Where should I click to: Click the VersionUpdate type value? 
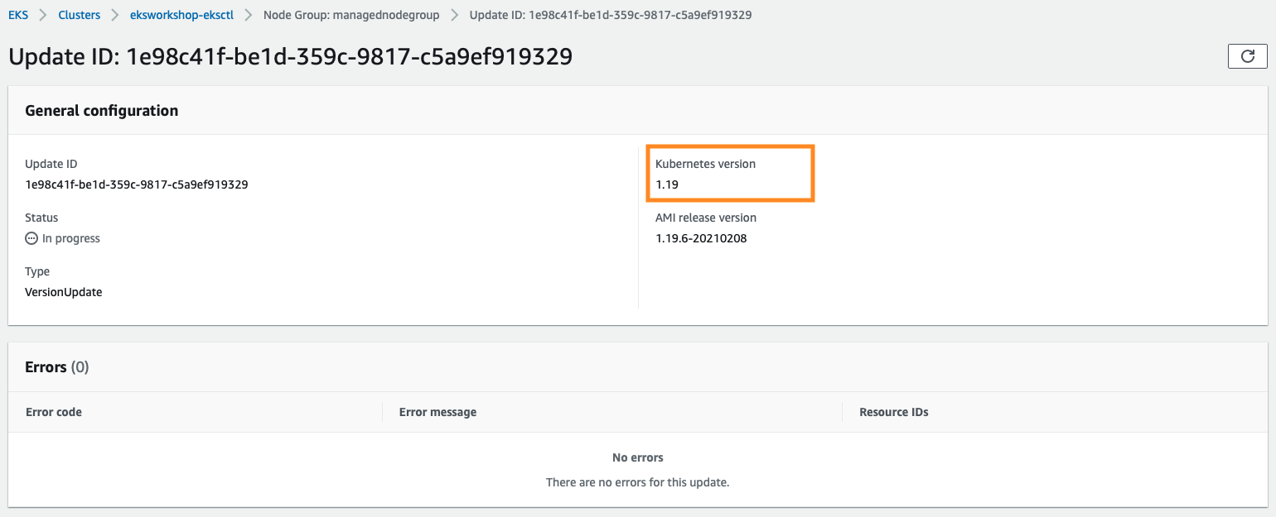click(64, 292)
